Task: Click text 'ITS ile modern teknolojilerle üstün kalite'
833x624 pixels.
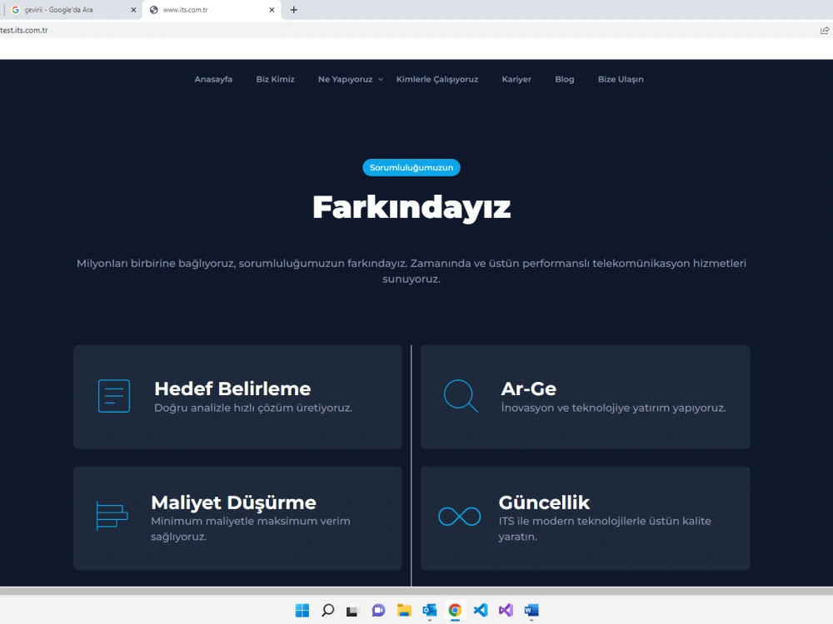Action: [605, 521]
